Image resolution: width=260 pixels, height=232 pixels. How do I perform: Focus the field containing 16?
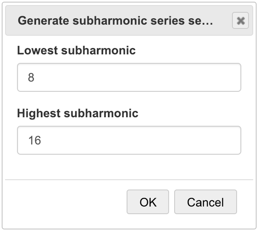point(129,140)
